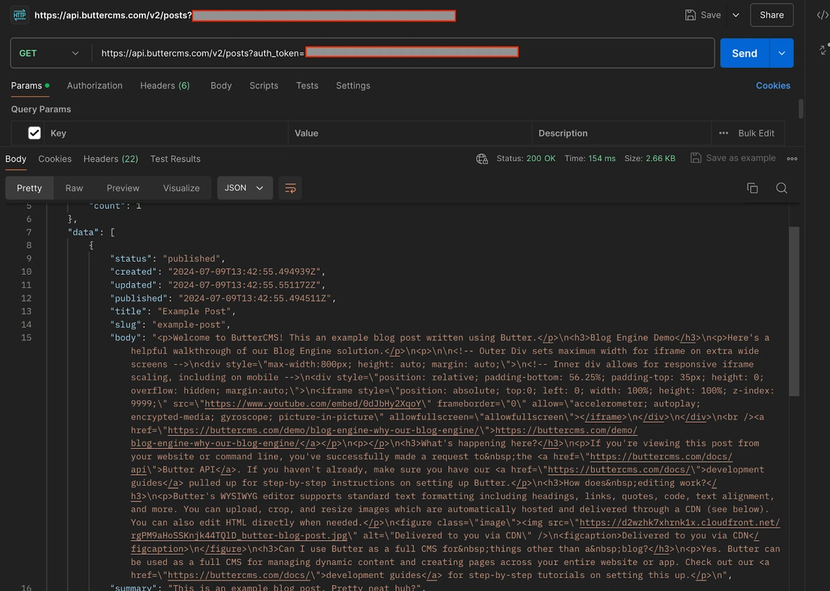Click the Key column header
This screenshot has width=830, height=591.
tap(58, 133)
